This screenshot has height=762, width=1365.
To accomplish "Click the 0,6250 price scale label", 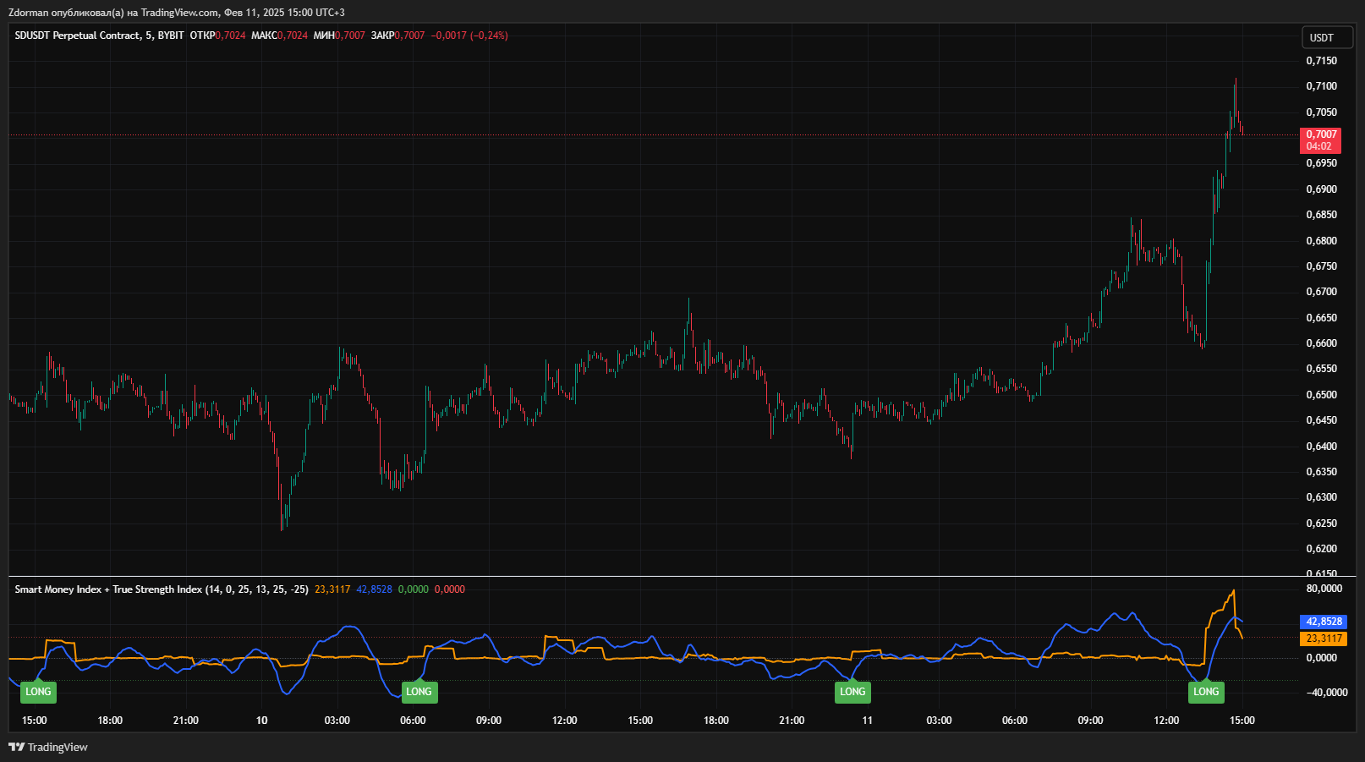I will (1322, 524).
